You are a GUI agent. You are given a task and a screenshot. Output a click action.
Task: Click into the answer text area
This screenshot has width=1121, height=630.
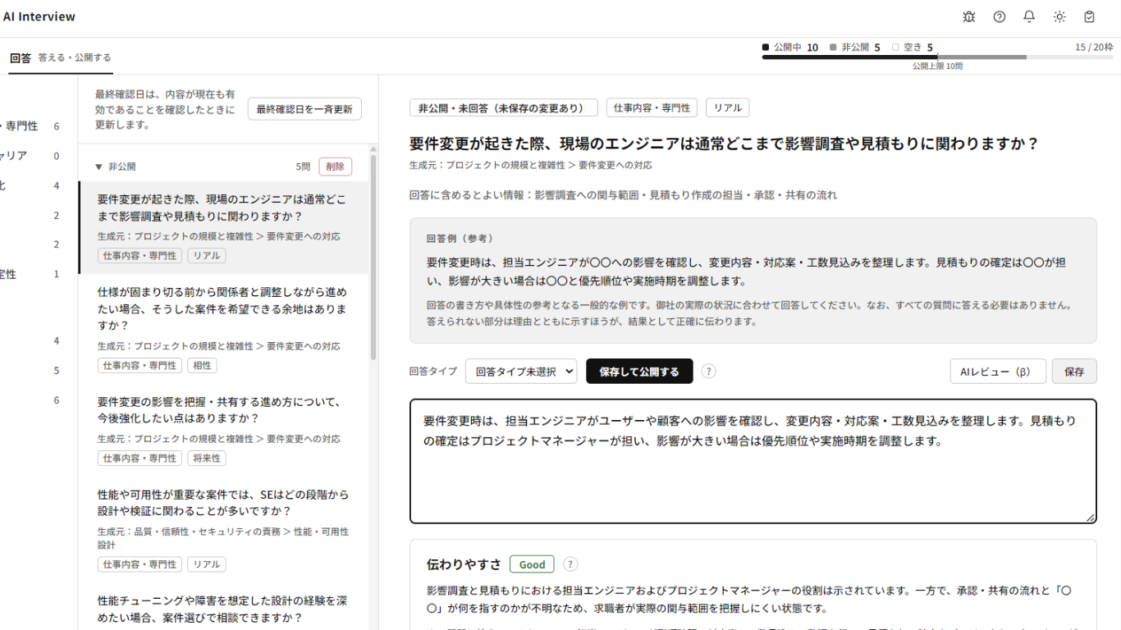click(753, 461)
